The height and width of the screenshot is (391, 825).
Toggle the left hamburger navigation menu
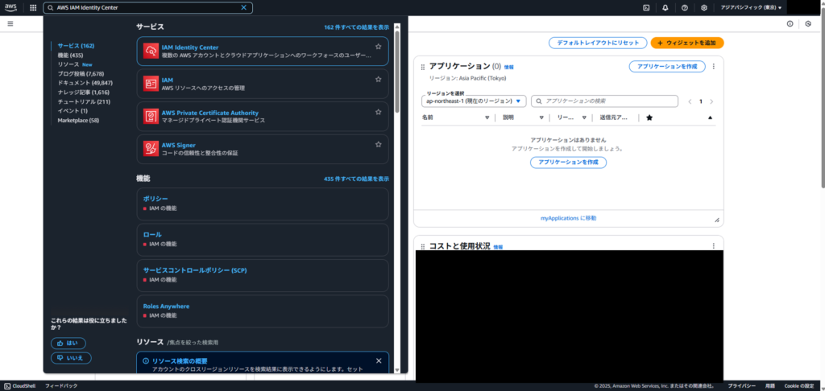coord(10,23)
